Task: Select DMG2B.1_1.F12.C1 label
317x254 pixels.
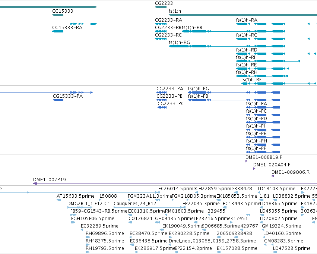Action: 89,204
